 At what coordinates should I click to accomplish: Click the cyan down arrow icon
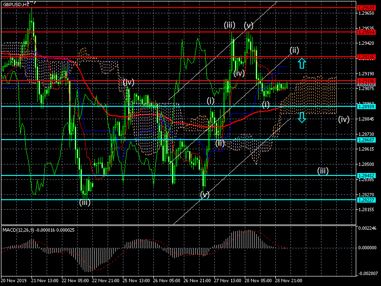pyautogui.click(x=301, y=117)
